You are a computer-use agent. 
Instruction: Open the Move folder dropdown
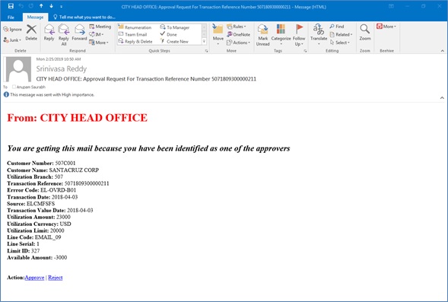(218, 35)
